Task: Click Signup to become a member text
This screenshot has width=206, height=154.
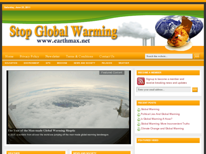Action: coord(166,81)
